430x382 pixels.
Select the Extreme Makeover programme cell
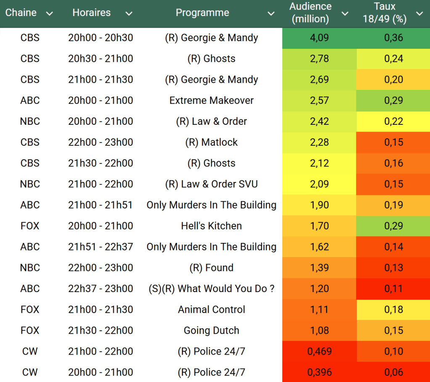[211, 100]
